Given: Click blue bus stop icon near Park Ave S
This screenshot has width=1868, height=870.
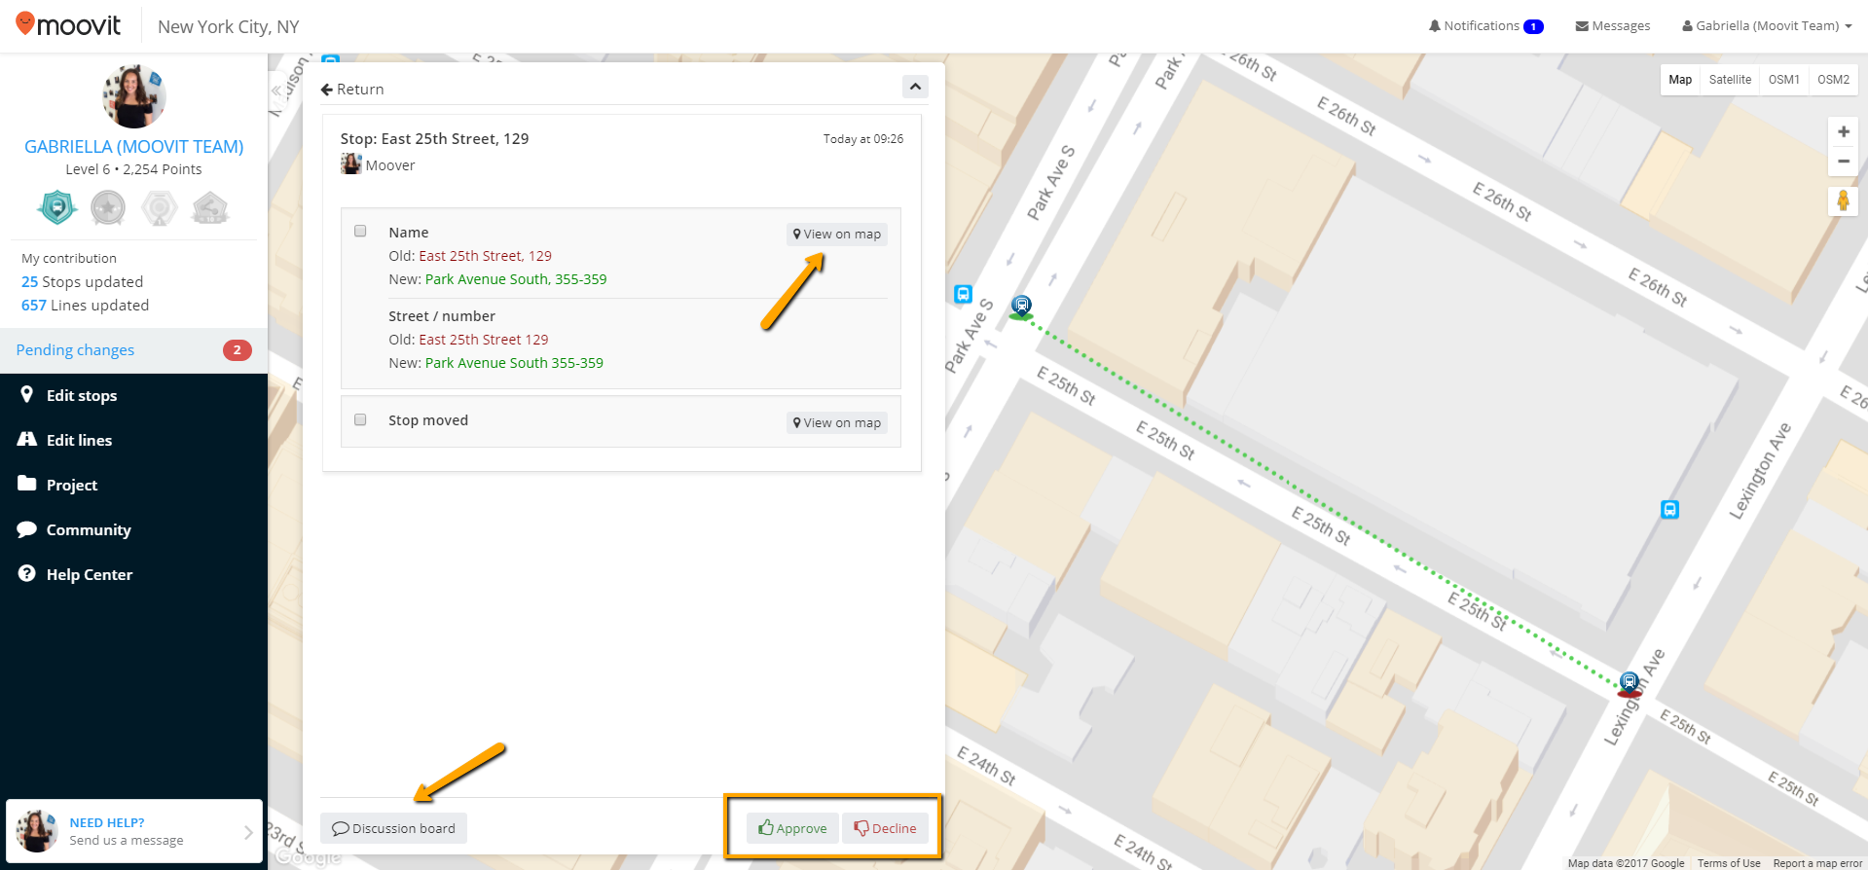Looking at the screenshot, I should 963,294.
